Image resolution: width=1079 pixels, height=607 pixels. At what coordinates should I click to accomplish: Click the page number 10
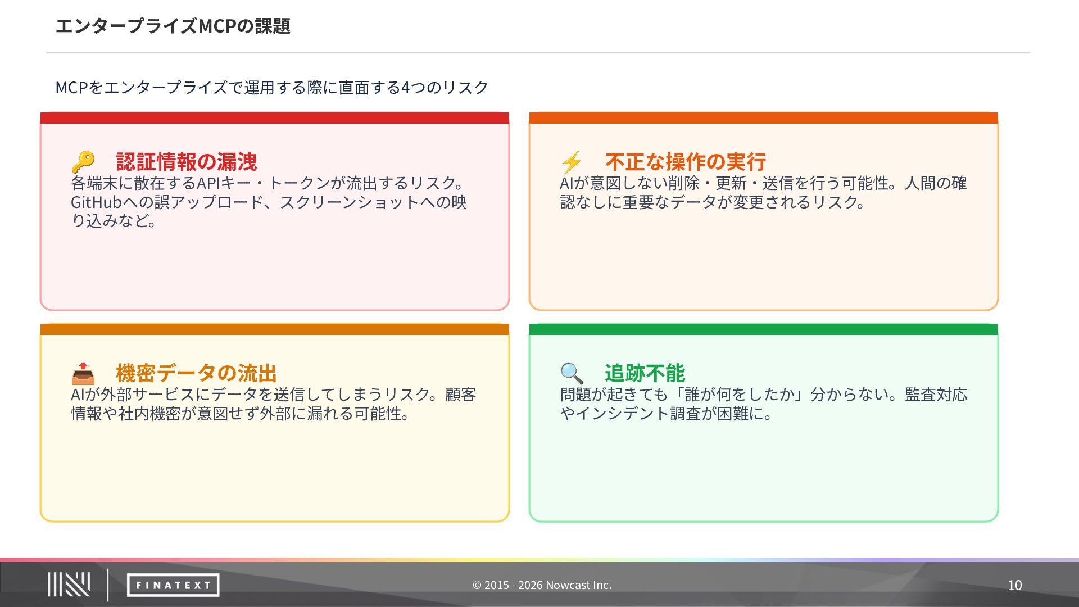point(1014,585)
